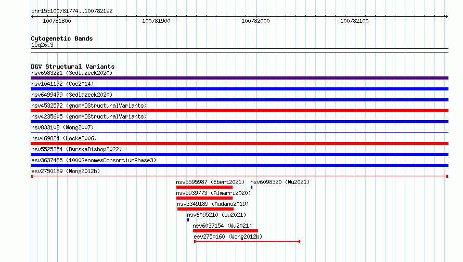The width and height of the screenshot is (463, 262).
Task: Click the red bar under nsv6037154
Action: (x=225, y=231)
